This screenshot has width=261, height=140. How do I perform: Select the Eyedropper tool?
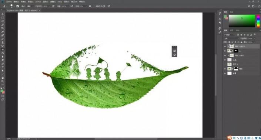[3, 32]
